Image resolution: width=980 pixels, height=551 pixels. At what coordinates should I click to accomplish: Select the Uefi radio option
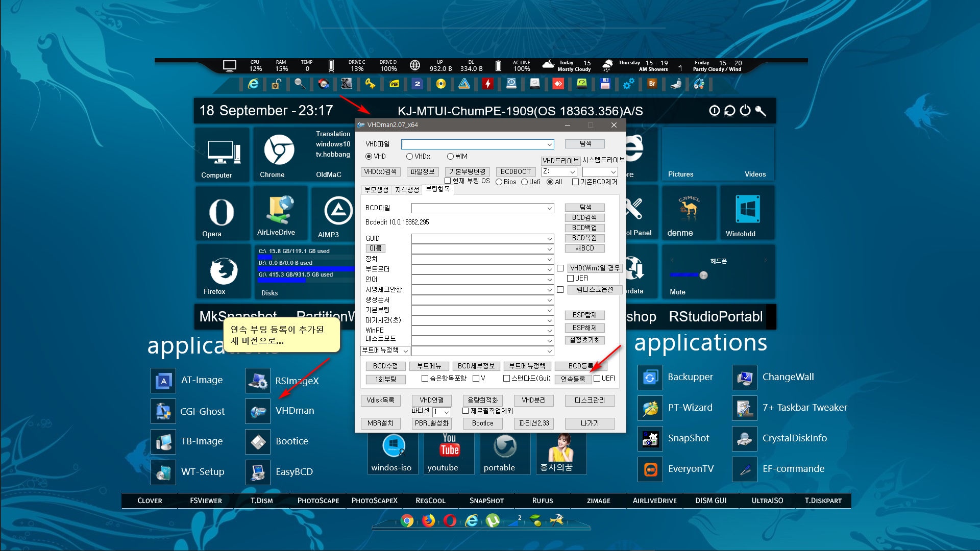(x=524, y=182)
